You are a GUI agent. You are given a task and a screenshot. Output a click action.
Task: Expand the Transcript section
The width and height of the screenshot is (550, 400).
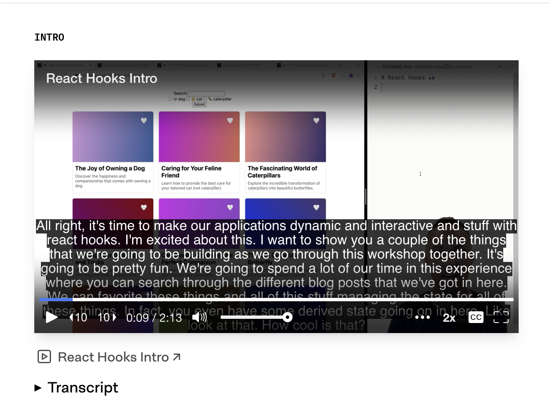tap(76, 387)
